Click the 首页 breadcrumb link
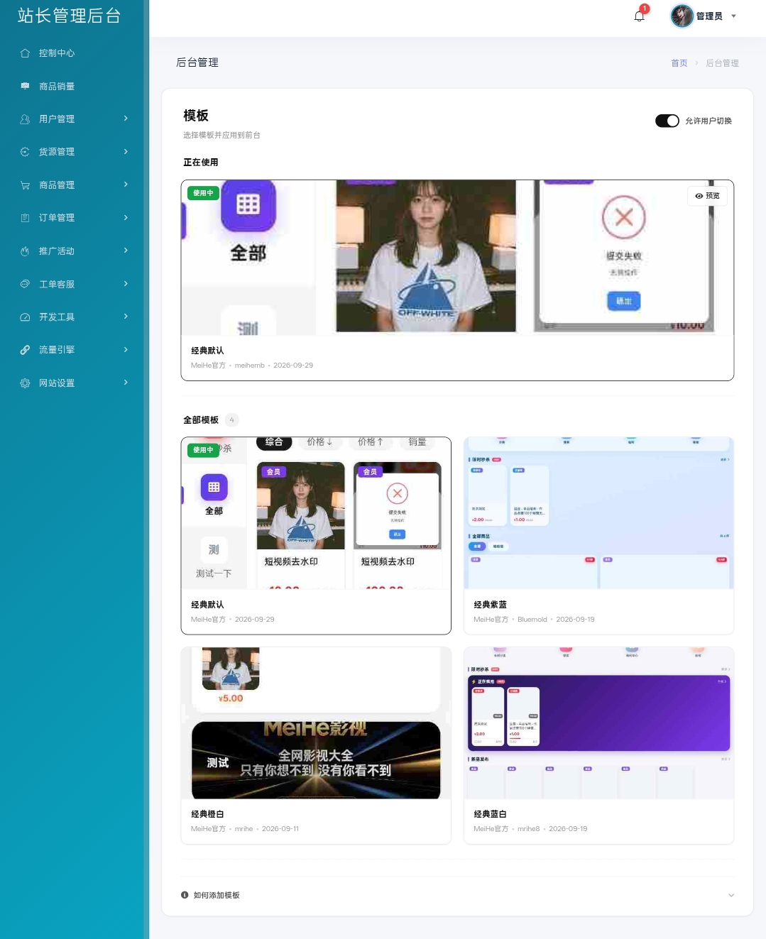 point(679,63)
